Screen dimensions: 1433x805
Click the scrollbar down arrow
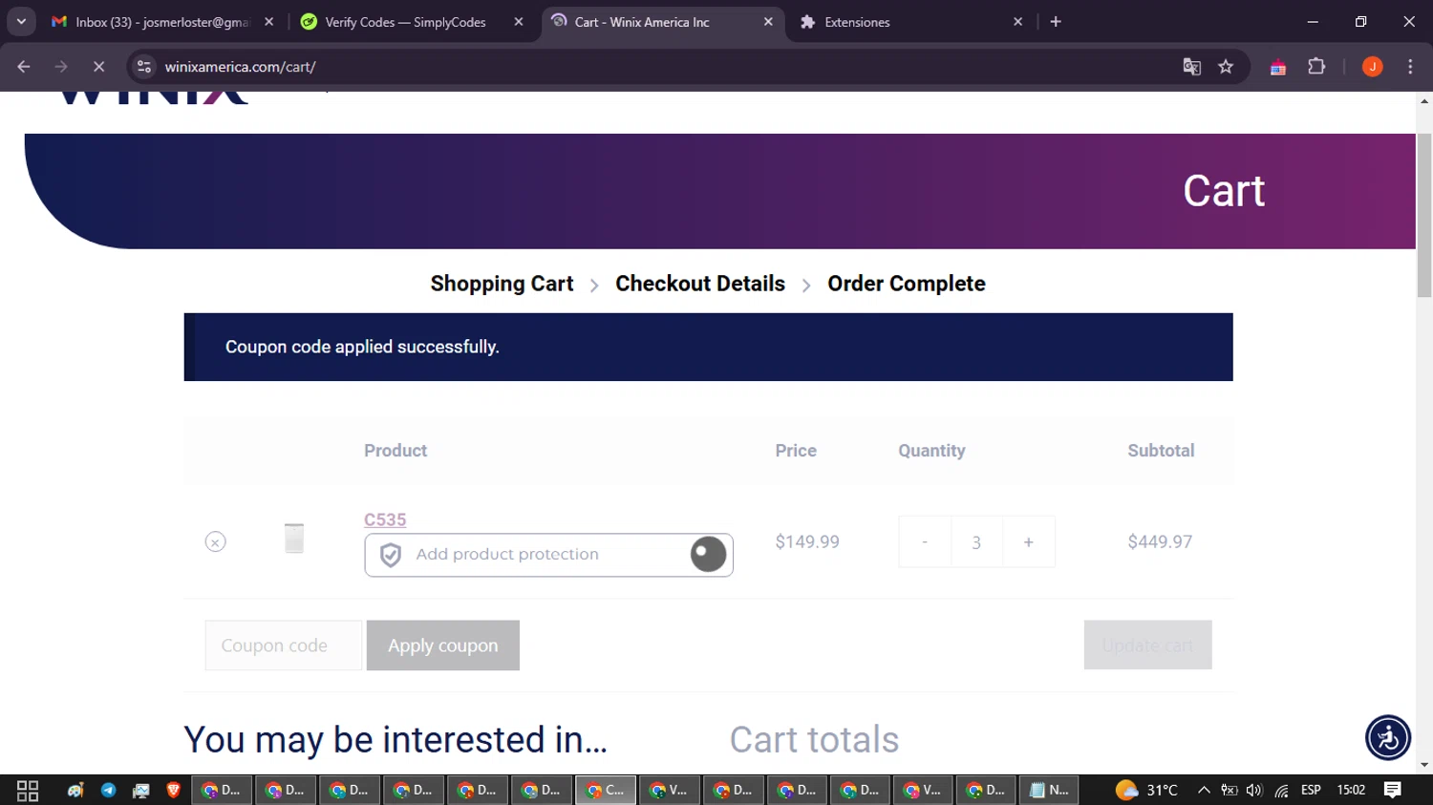pyautogui.click(x=1424, y=765)
